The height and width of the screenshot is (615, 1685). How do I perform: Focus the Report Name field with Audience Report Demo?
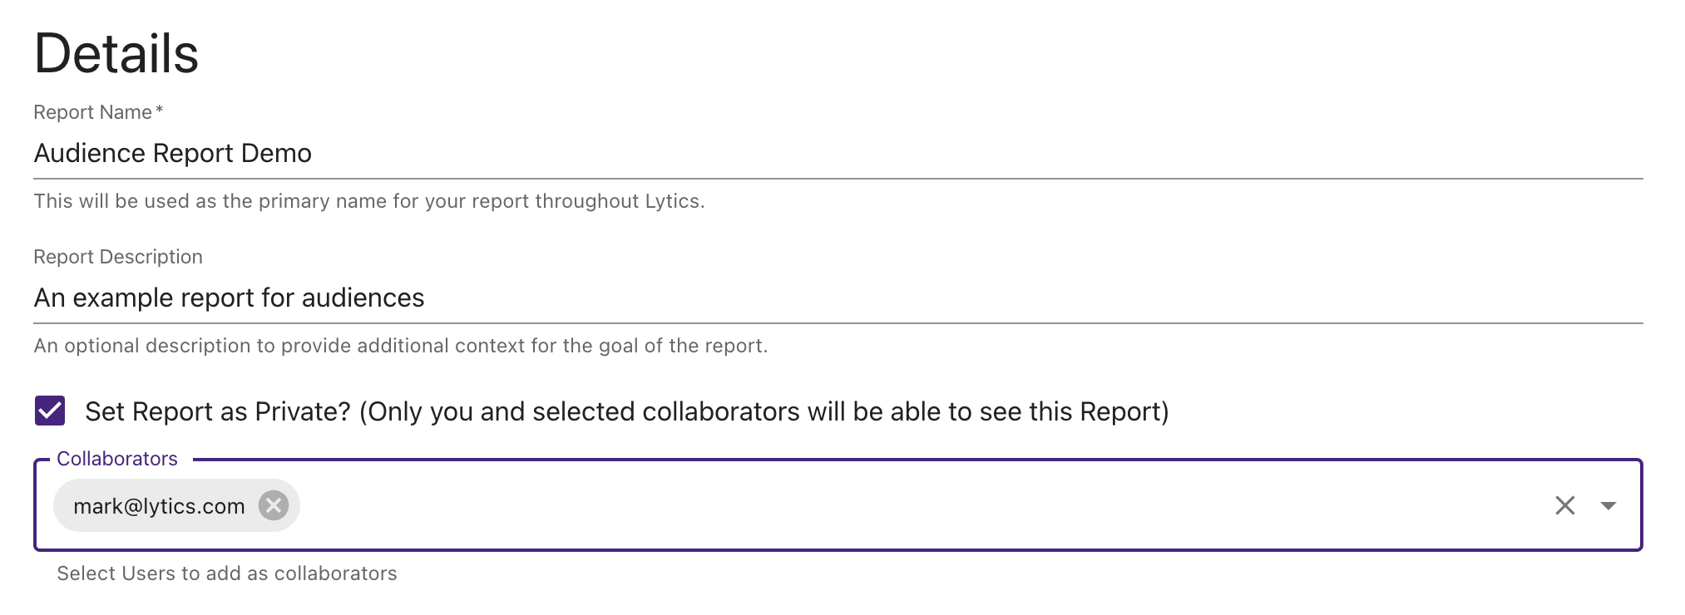pos(838,154)
